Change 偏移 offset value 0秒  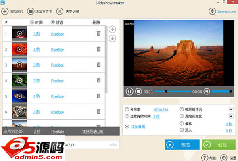(x=229, y=124)
